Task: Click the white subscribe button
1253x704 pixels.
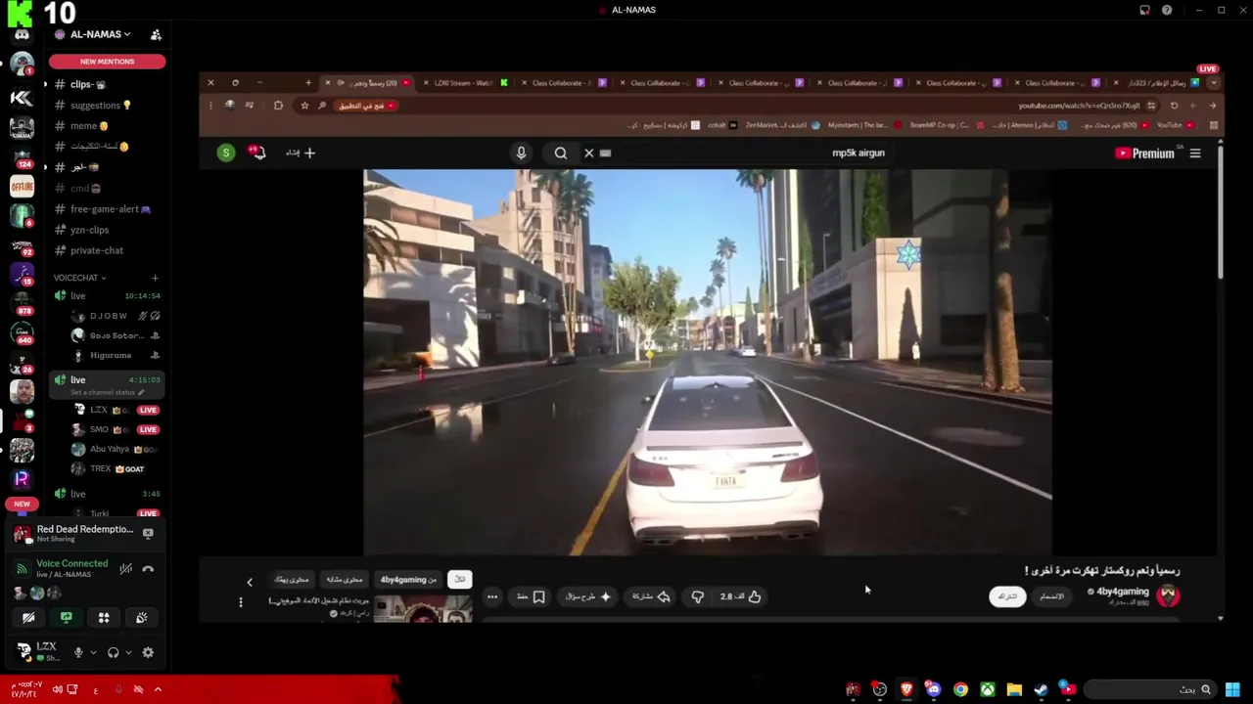Action: (x=1007, y=595)
